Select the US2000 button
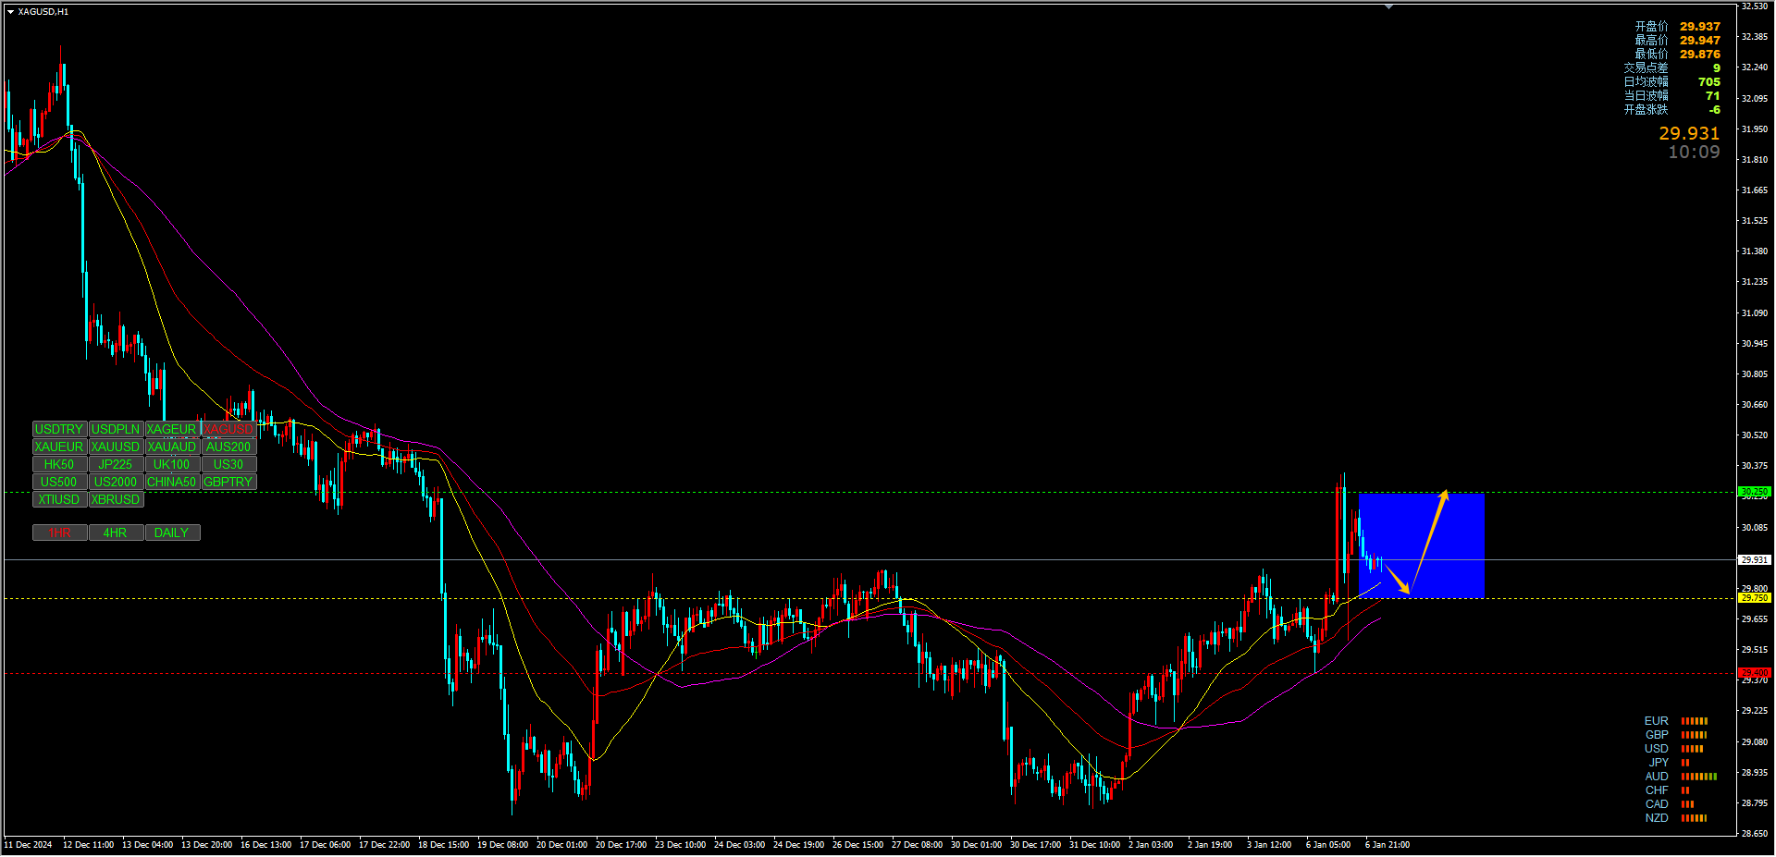The image size is (1776, 857). 116,483
